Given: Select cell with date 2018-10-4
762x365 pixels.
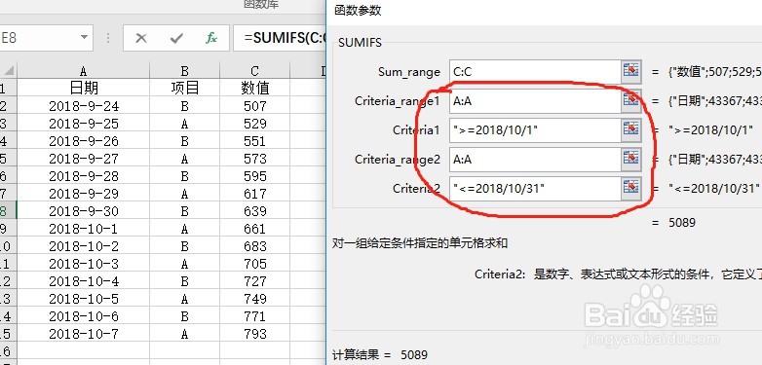Looking at the screenshot, I should [84, 280].
